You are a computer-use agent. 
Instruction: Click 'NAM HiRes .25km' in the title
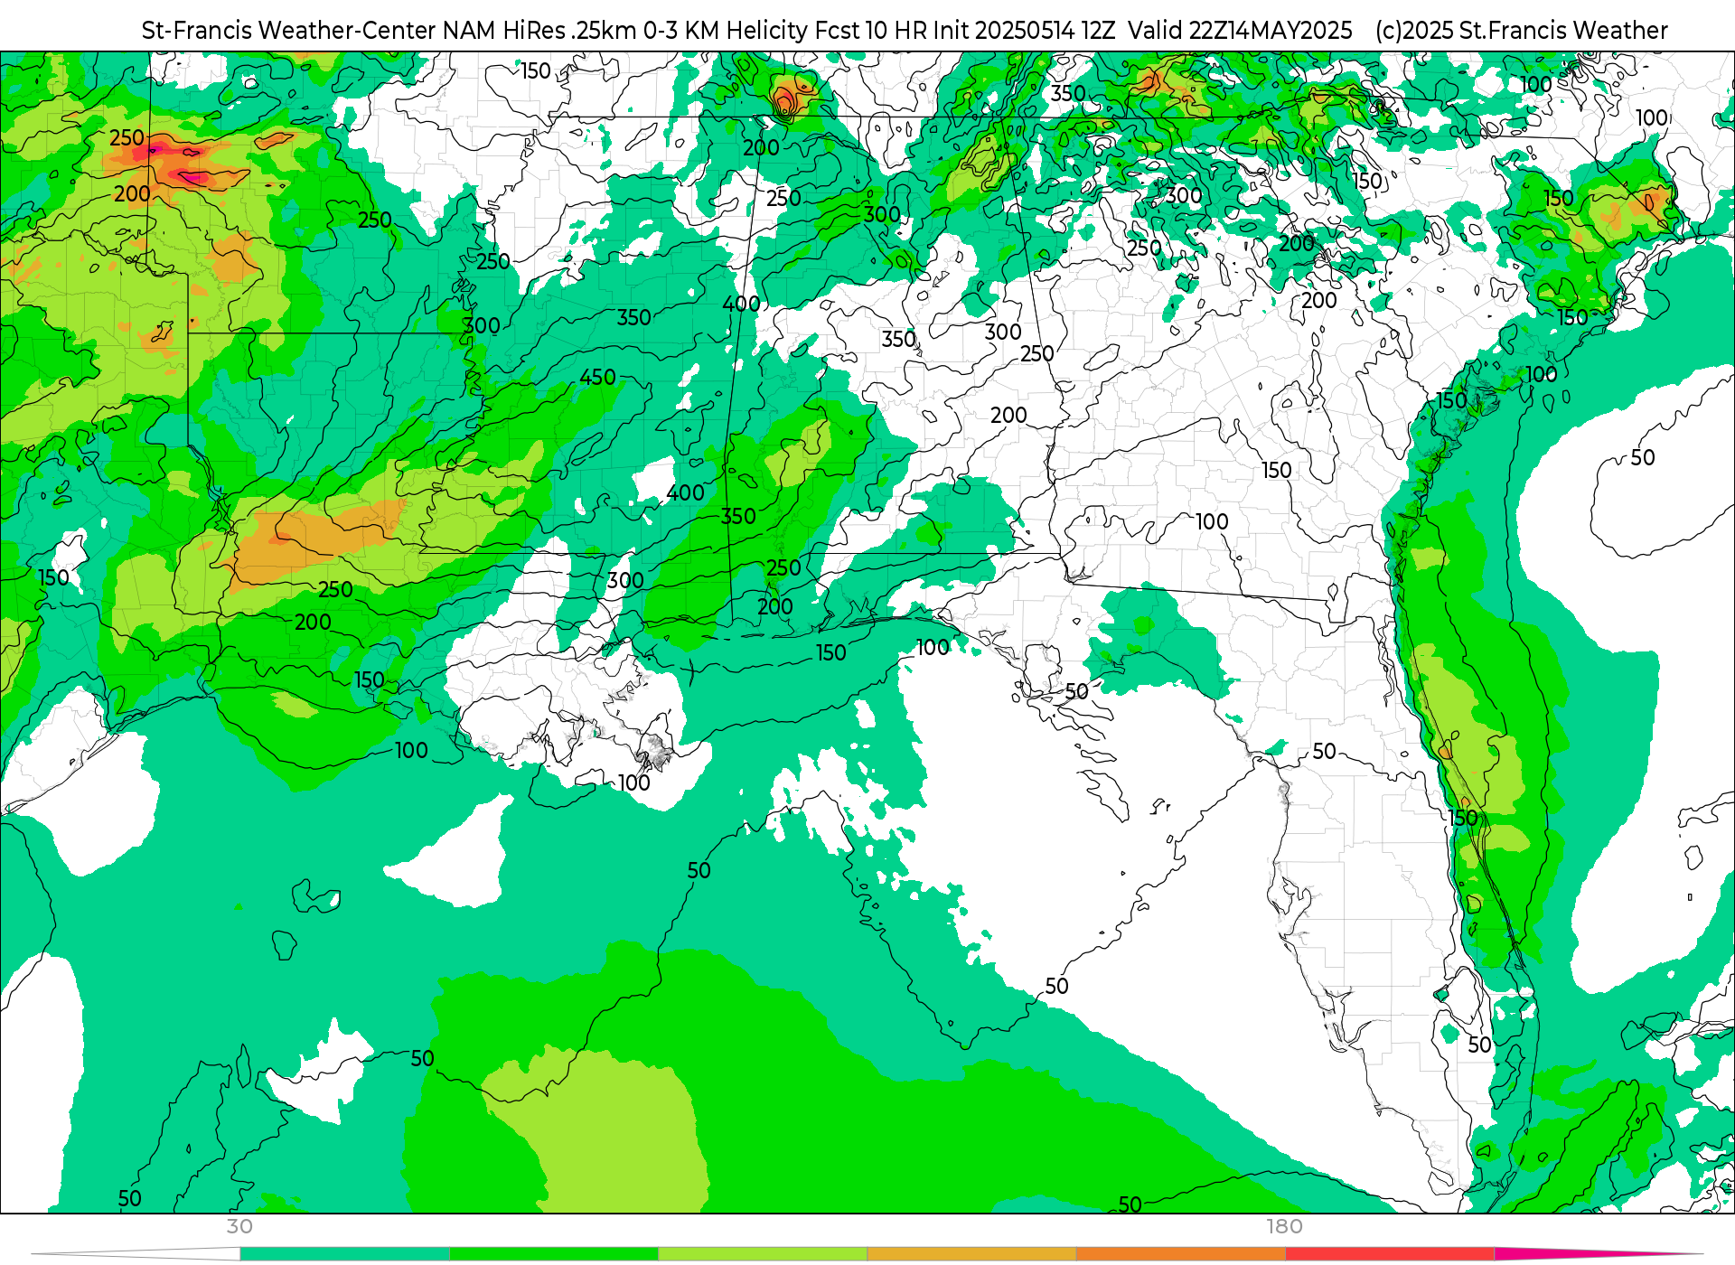pyautogui.click(x=539, y=30)
